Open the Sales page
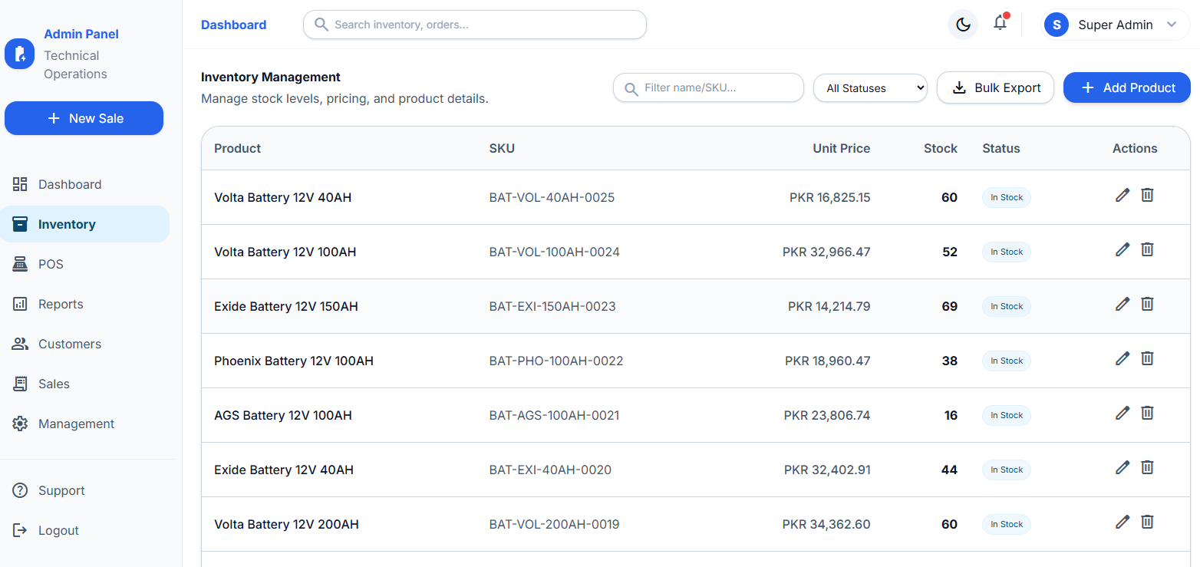This screenshot has width=1200, height=567. click(x=84, y=384)
